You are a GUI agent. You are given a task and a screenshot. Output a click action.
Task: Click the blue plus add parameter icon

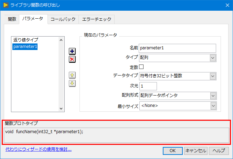[72, 51]
